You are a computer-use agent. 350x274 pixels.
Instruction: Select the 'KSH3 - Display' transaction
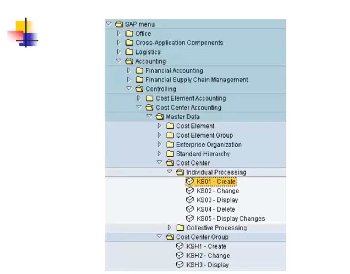click(208, 265)
